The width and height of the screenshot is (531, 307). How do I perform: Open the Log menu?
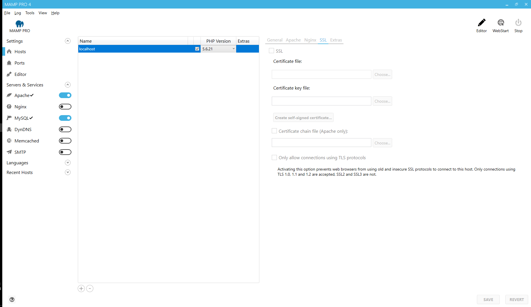tap(18, 13)
